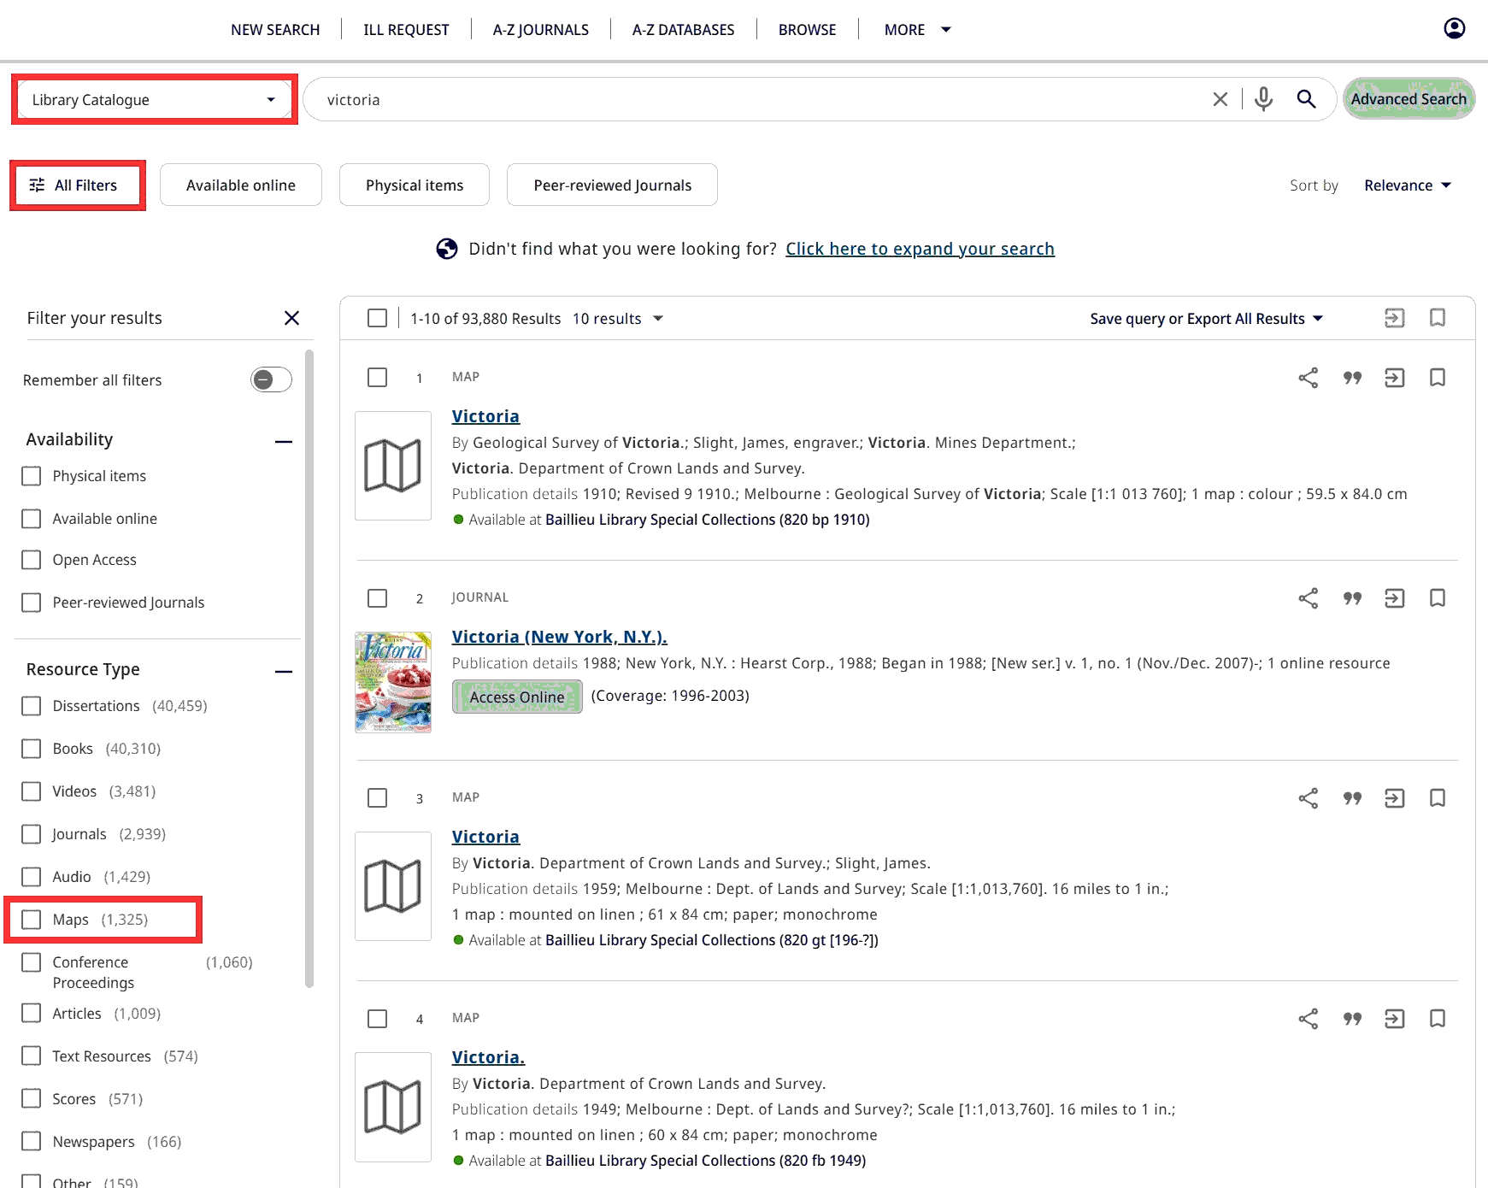Bookmark result 1 Victoria map

(1438, 378)
